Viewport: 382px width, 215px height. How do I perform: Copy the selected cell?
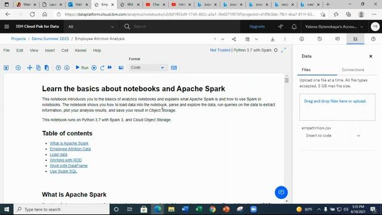point(38,67)
